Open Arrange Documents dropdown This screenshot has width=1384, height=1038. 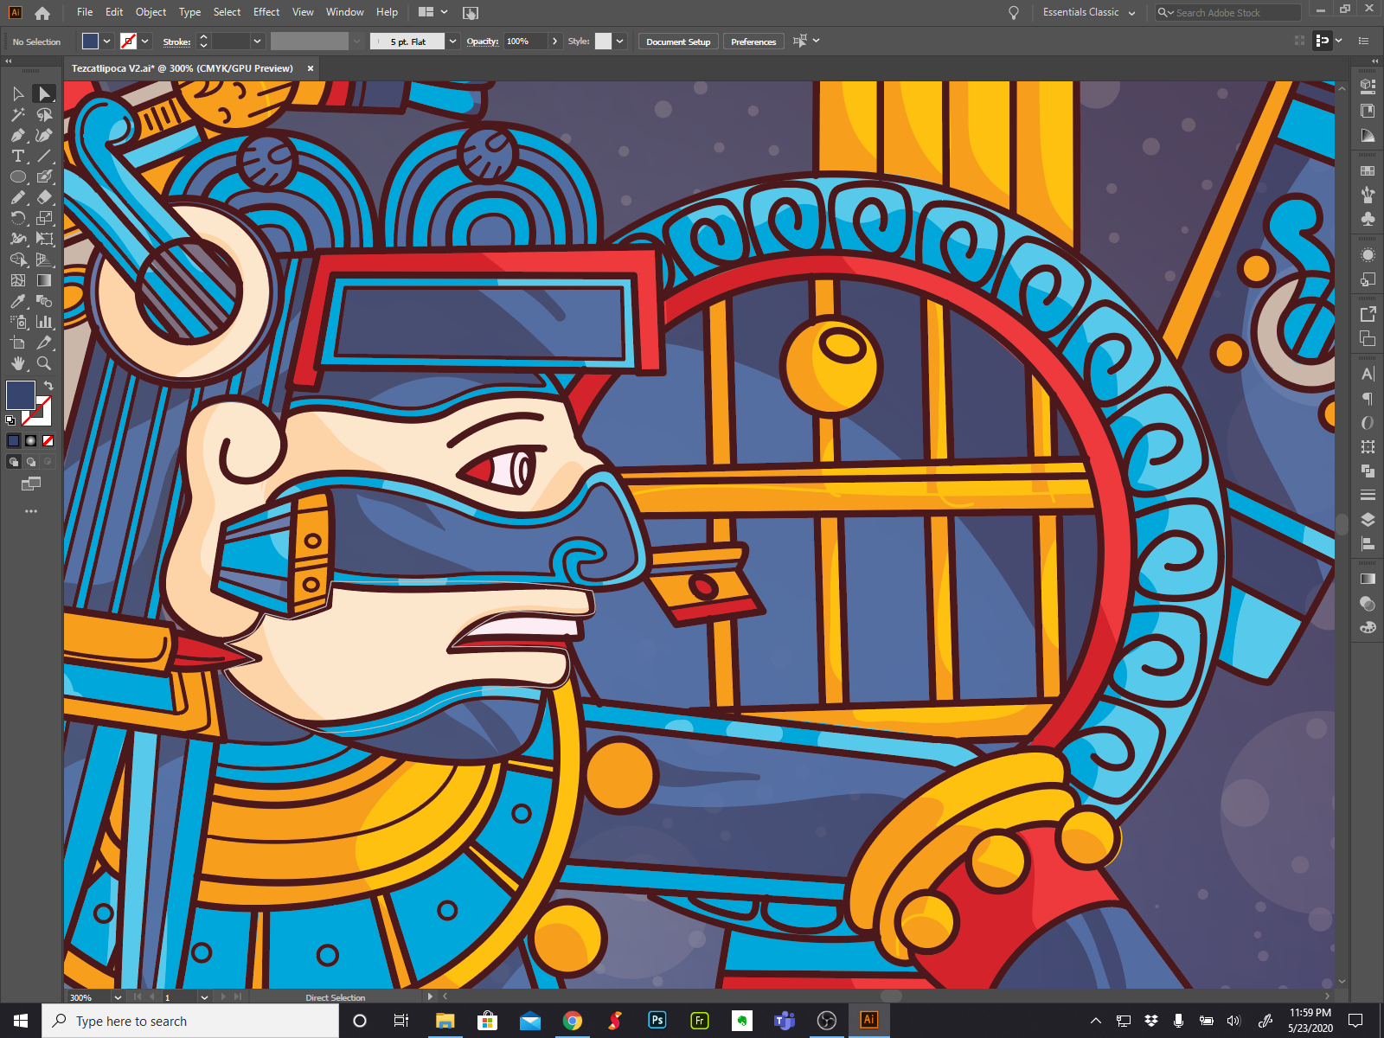click(x=433, y=12)
